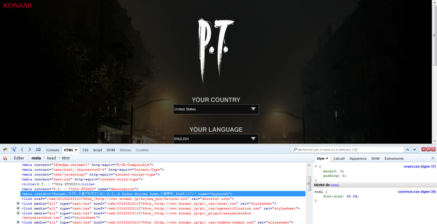
Task: Open the Console tab
Action: coord(53,150)
